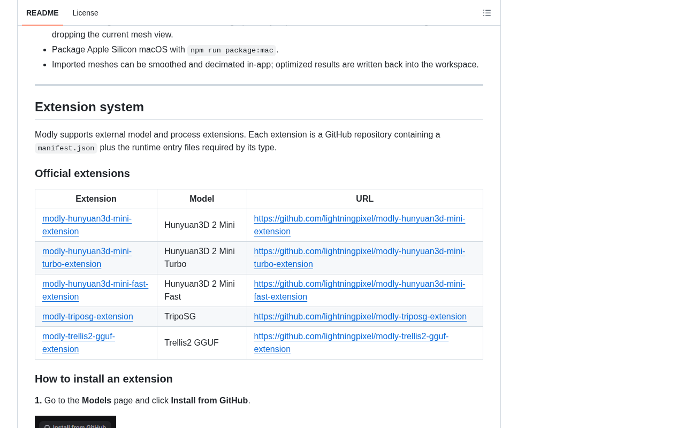Click the TripoSG model cell
This screenshot has width=685, height=428.
pyautogui.click(x=202, y=317)
